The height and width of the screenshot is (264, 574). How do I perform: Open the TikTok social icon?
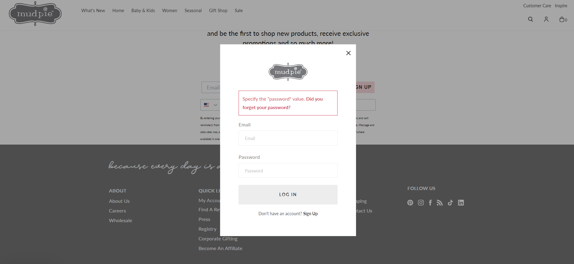pos(450,203)
